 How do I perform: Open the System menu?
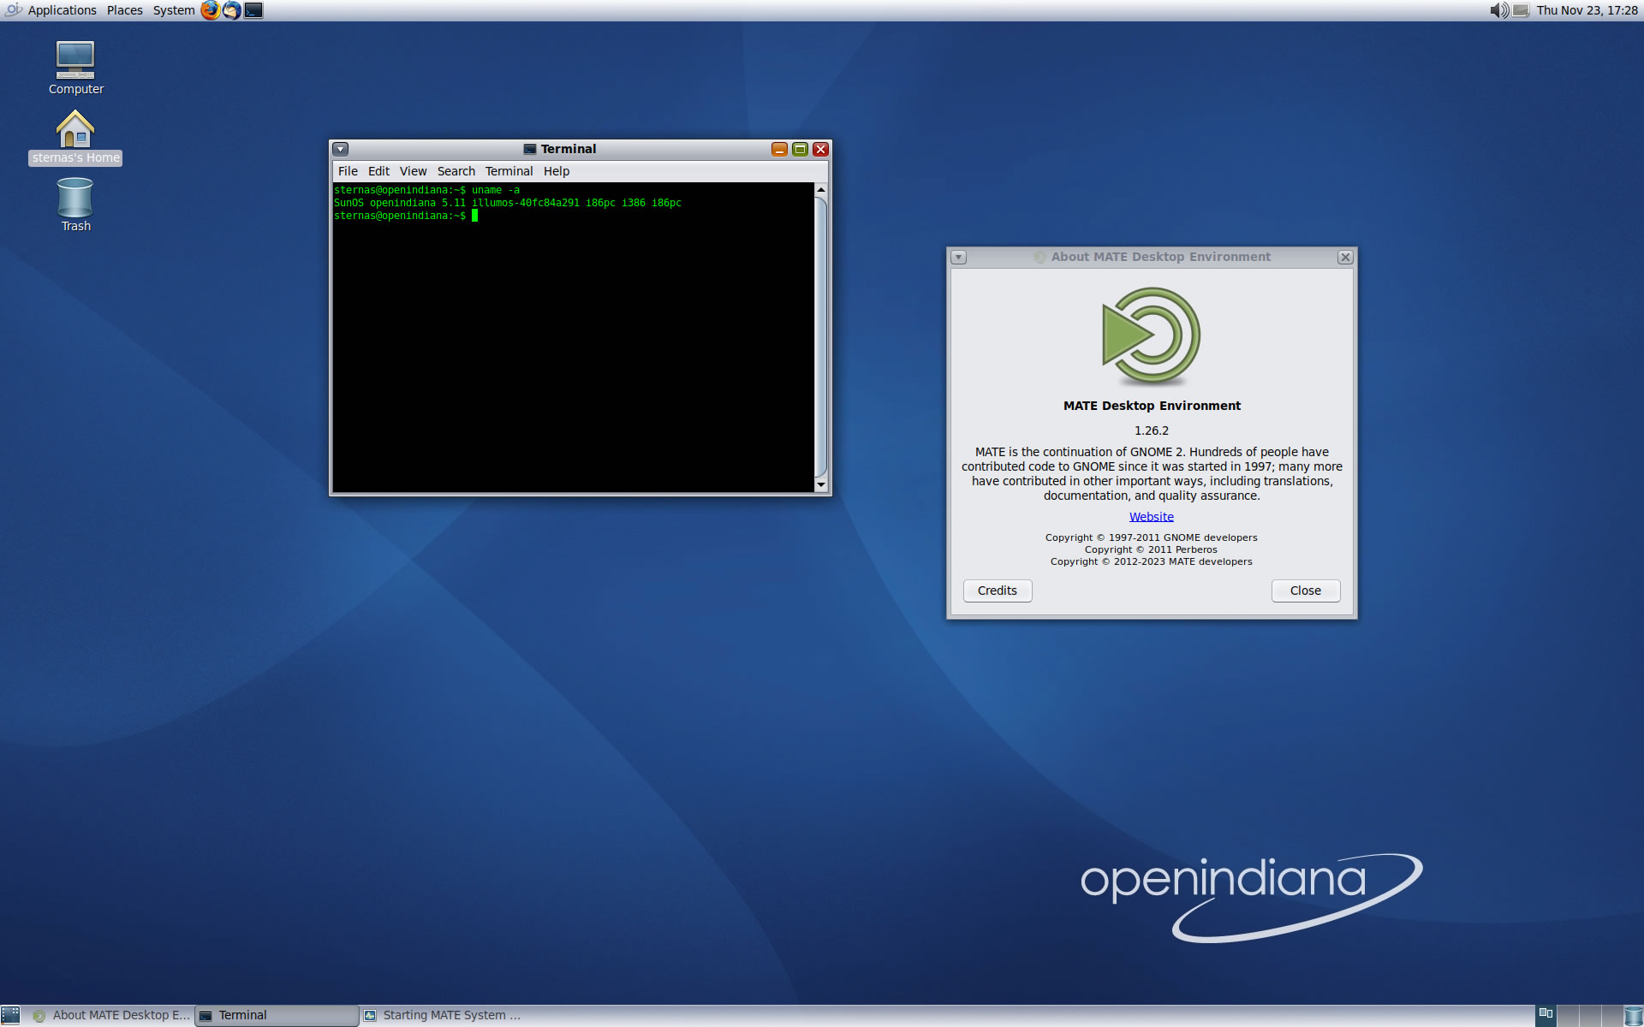click(174, 10)
